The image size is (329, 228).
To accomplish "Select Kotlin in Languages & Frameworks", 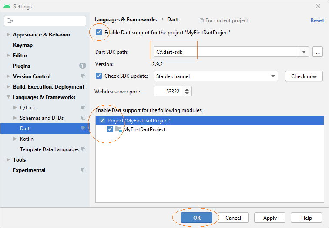I will coord(27,139).
